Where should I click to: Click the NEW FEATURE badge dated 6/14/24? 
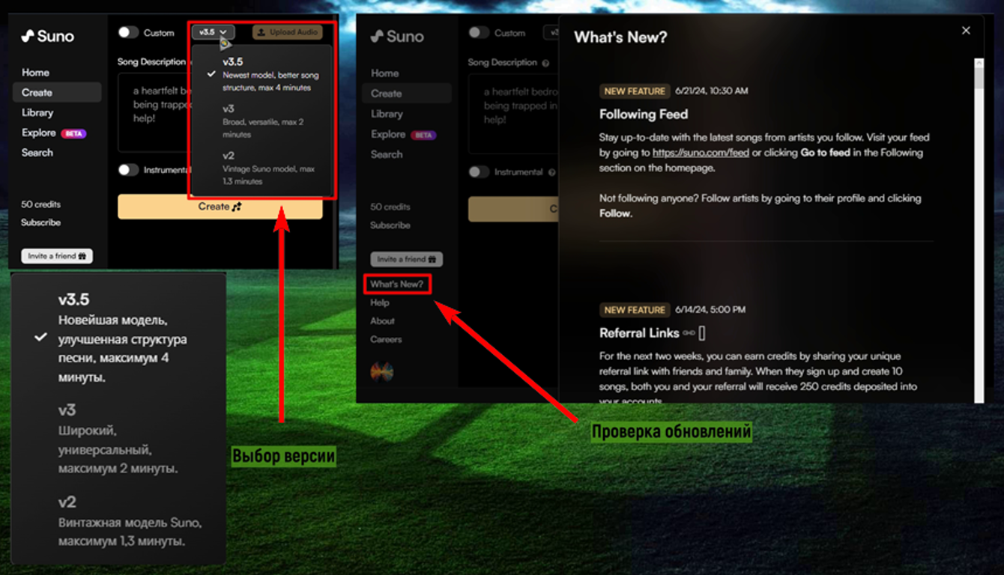click(635, 310)
